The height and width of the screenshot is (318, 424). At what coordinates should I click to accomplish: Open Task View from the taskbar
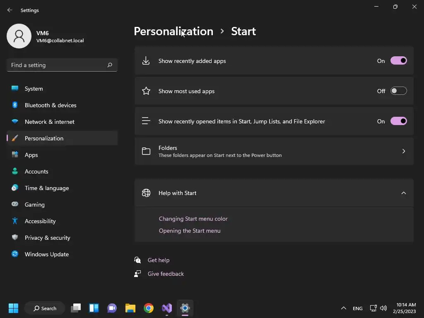point(76,308)
